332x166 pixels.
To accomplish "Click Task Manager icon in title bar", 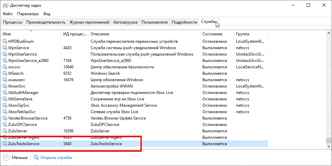I will 5,5.
